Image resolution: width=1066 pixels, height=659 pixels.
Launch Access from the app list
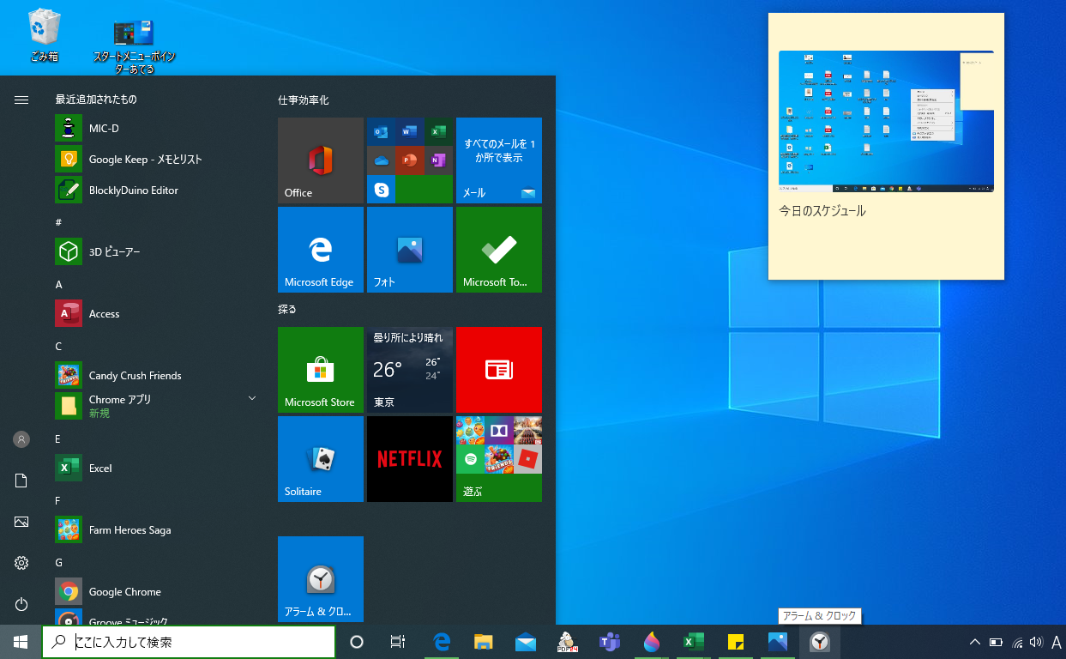[156, 314]
